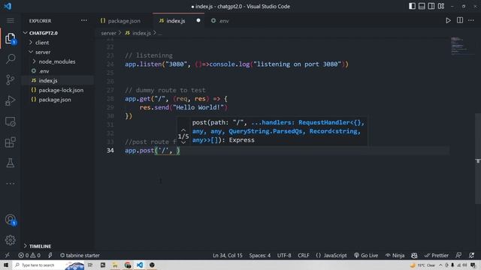Open the Extensions view
This screenshot has height=270, width=481.
(x=10, y=142)
